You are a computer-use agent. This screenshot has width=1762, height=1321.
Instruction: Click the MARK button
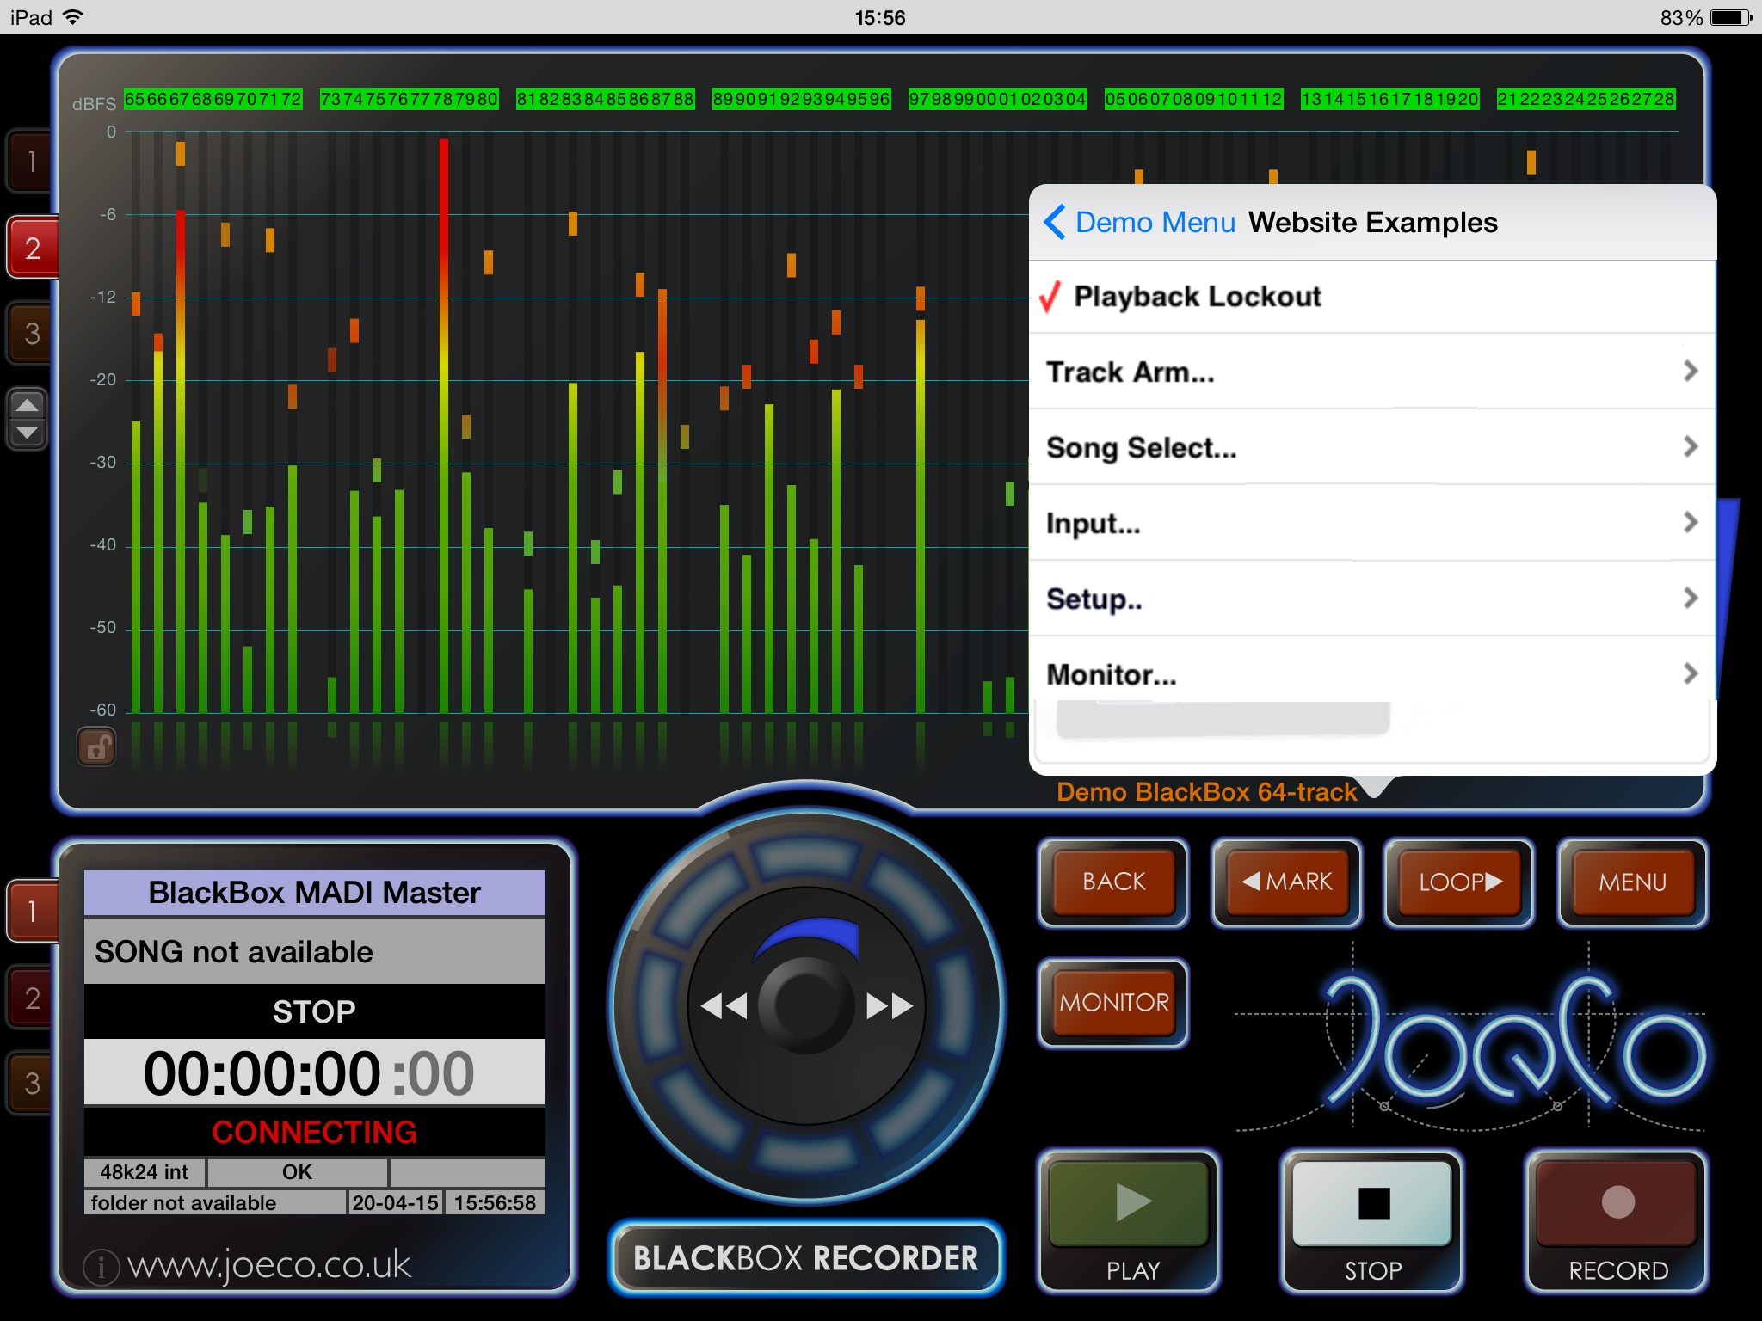pyautogui.click(x=1287, y=882)
